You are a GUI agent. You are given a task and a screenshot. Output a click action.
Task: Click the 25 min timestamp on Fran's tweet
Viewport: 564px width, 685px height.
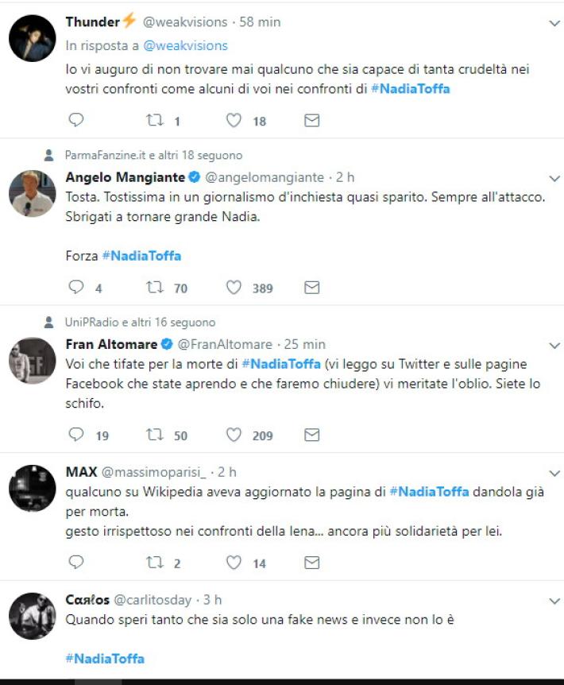click(x=303, y=344)
